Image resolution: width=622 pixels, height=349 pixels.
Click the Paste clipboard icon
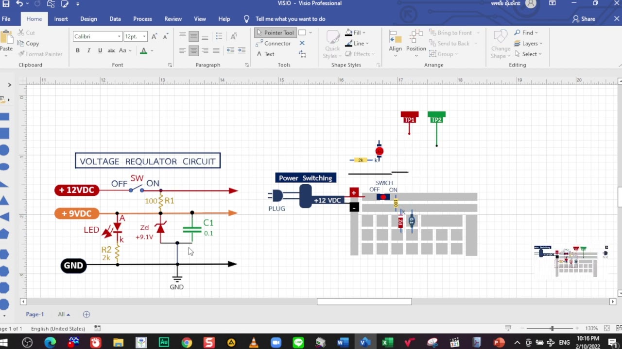6,38
